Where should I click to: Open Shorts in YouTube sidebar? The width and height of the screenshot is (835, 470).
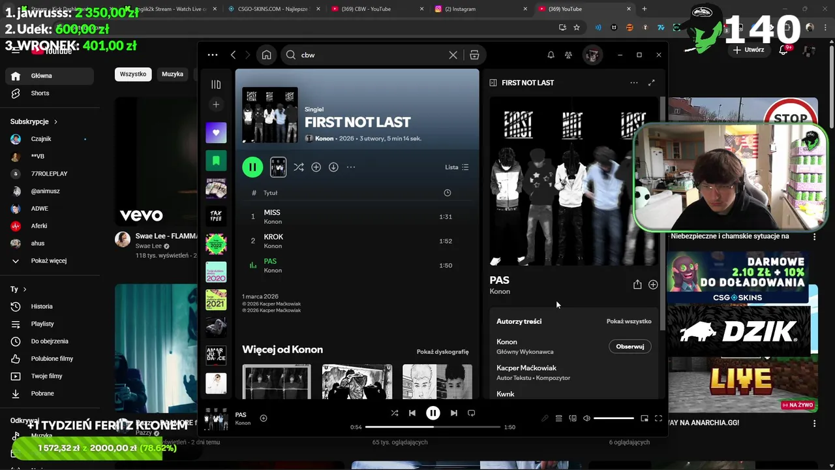tap(50, 93)
